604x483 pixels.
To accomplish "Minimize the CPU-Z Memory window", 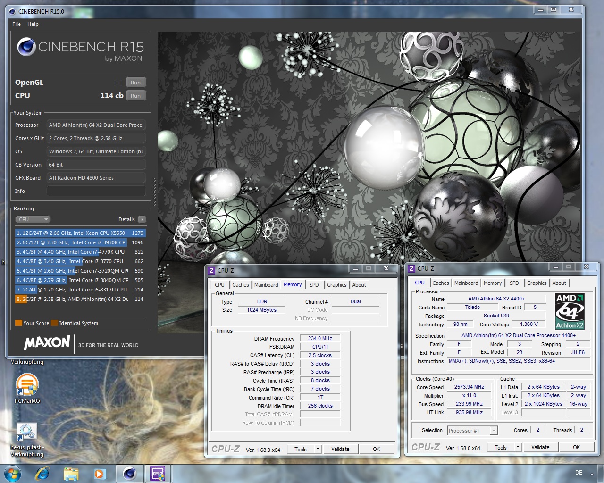I will [x=356, y=268].
